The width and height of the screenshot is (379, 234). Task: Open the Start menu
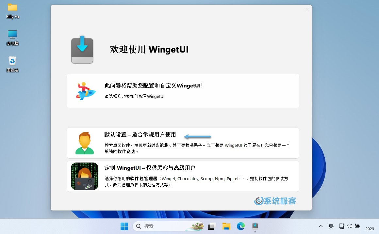[x=124, y=226]
